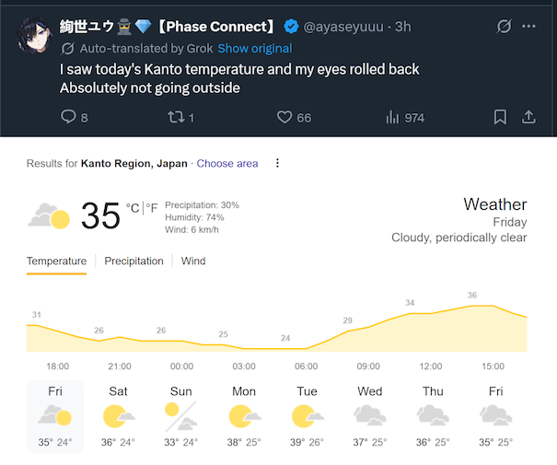Click the 36 degree peak on graph
This screenshot has height=465, width=557.
pyautogui.click(x=472, y=305)
